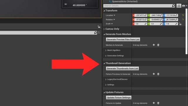Reset Rotation to default arrow icon
Viewport: 188px width, 106px height.
183,19
